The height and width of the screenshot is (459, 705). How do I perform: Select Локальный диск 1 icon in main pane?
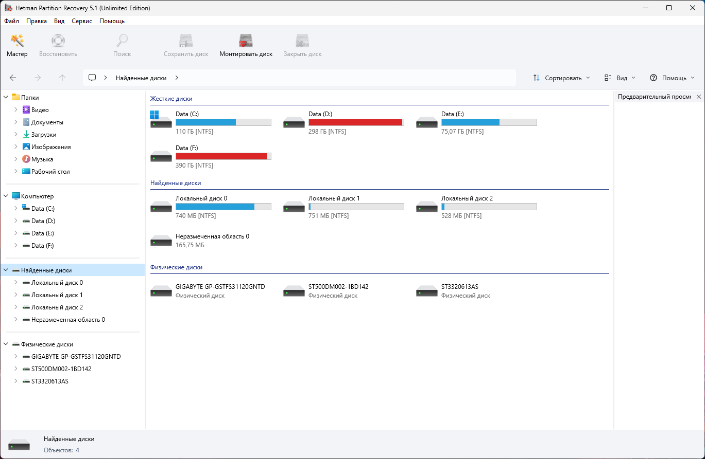[x=294, y=207]
